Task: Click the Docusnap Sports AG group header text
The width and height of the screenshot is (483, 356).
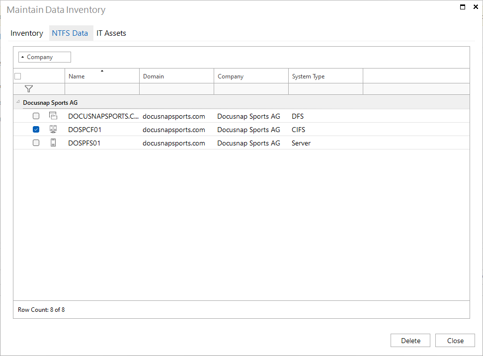Action: [50, 102]
